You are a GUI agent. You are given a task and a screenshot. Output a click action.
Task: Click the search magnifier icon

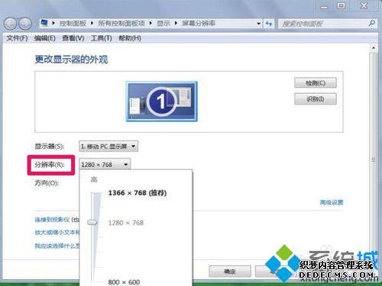[371, 24]
